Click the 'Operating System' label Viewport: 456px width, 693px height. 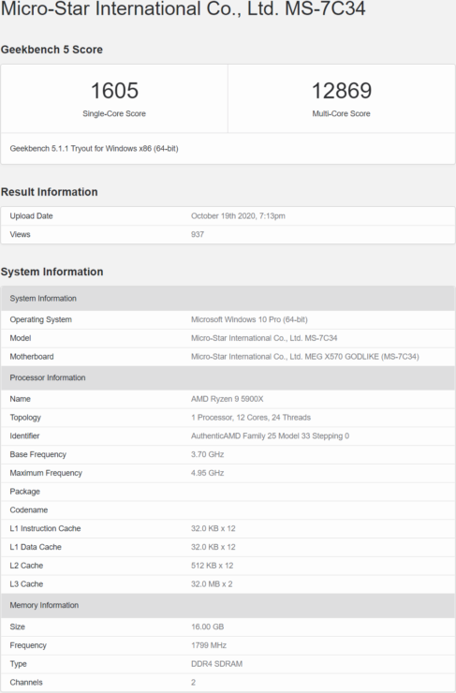click(x=40, y=319)
